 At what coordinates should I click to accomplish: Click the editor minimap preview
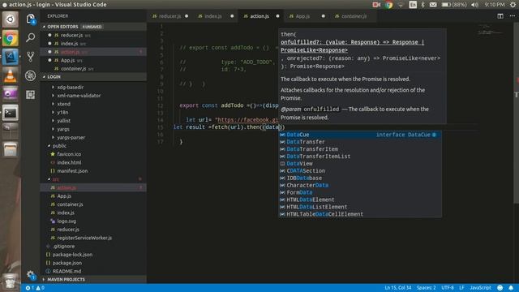[x=490, y=30]
